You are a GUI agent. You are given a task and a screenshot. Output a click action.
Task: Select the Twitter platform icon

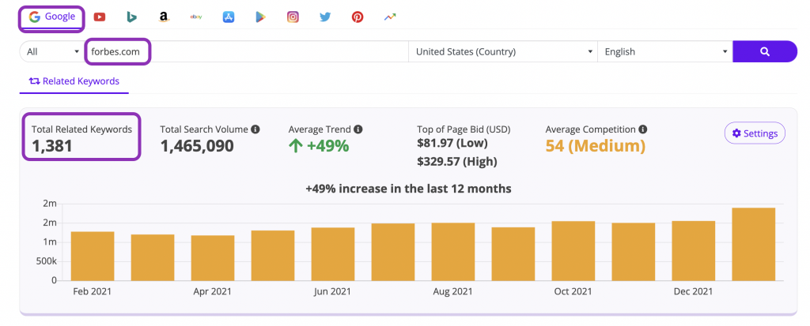click(325, 17)
